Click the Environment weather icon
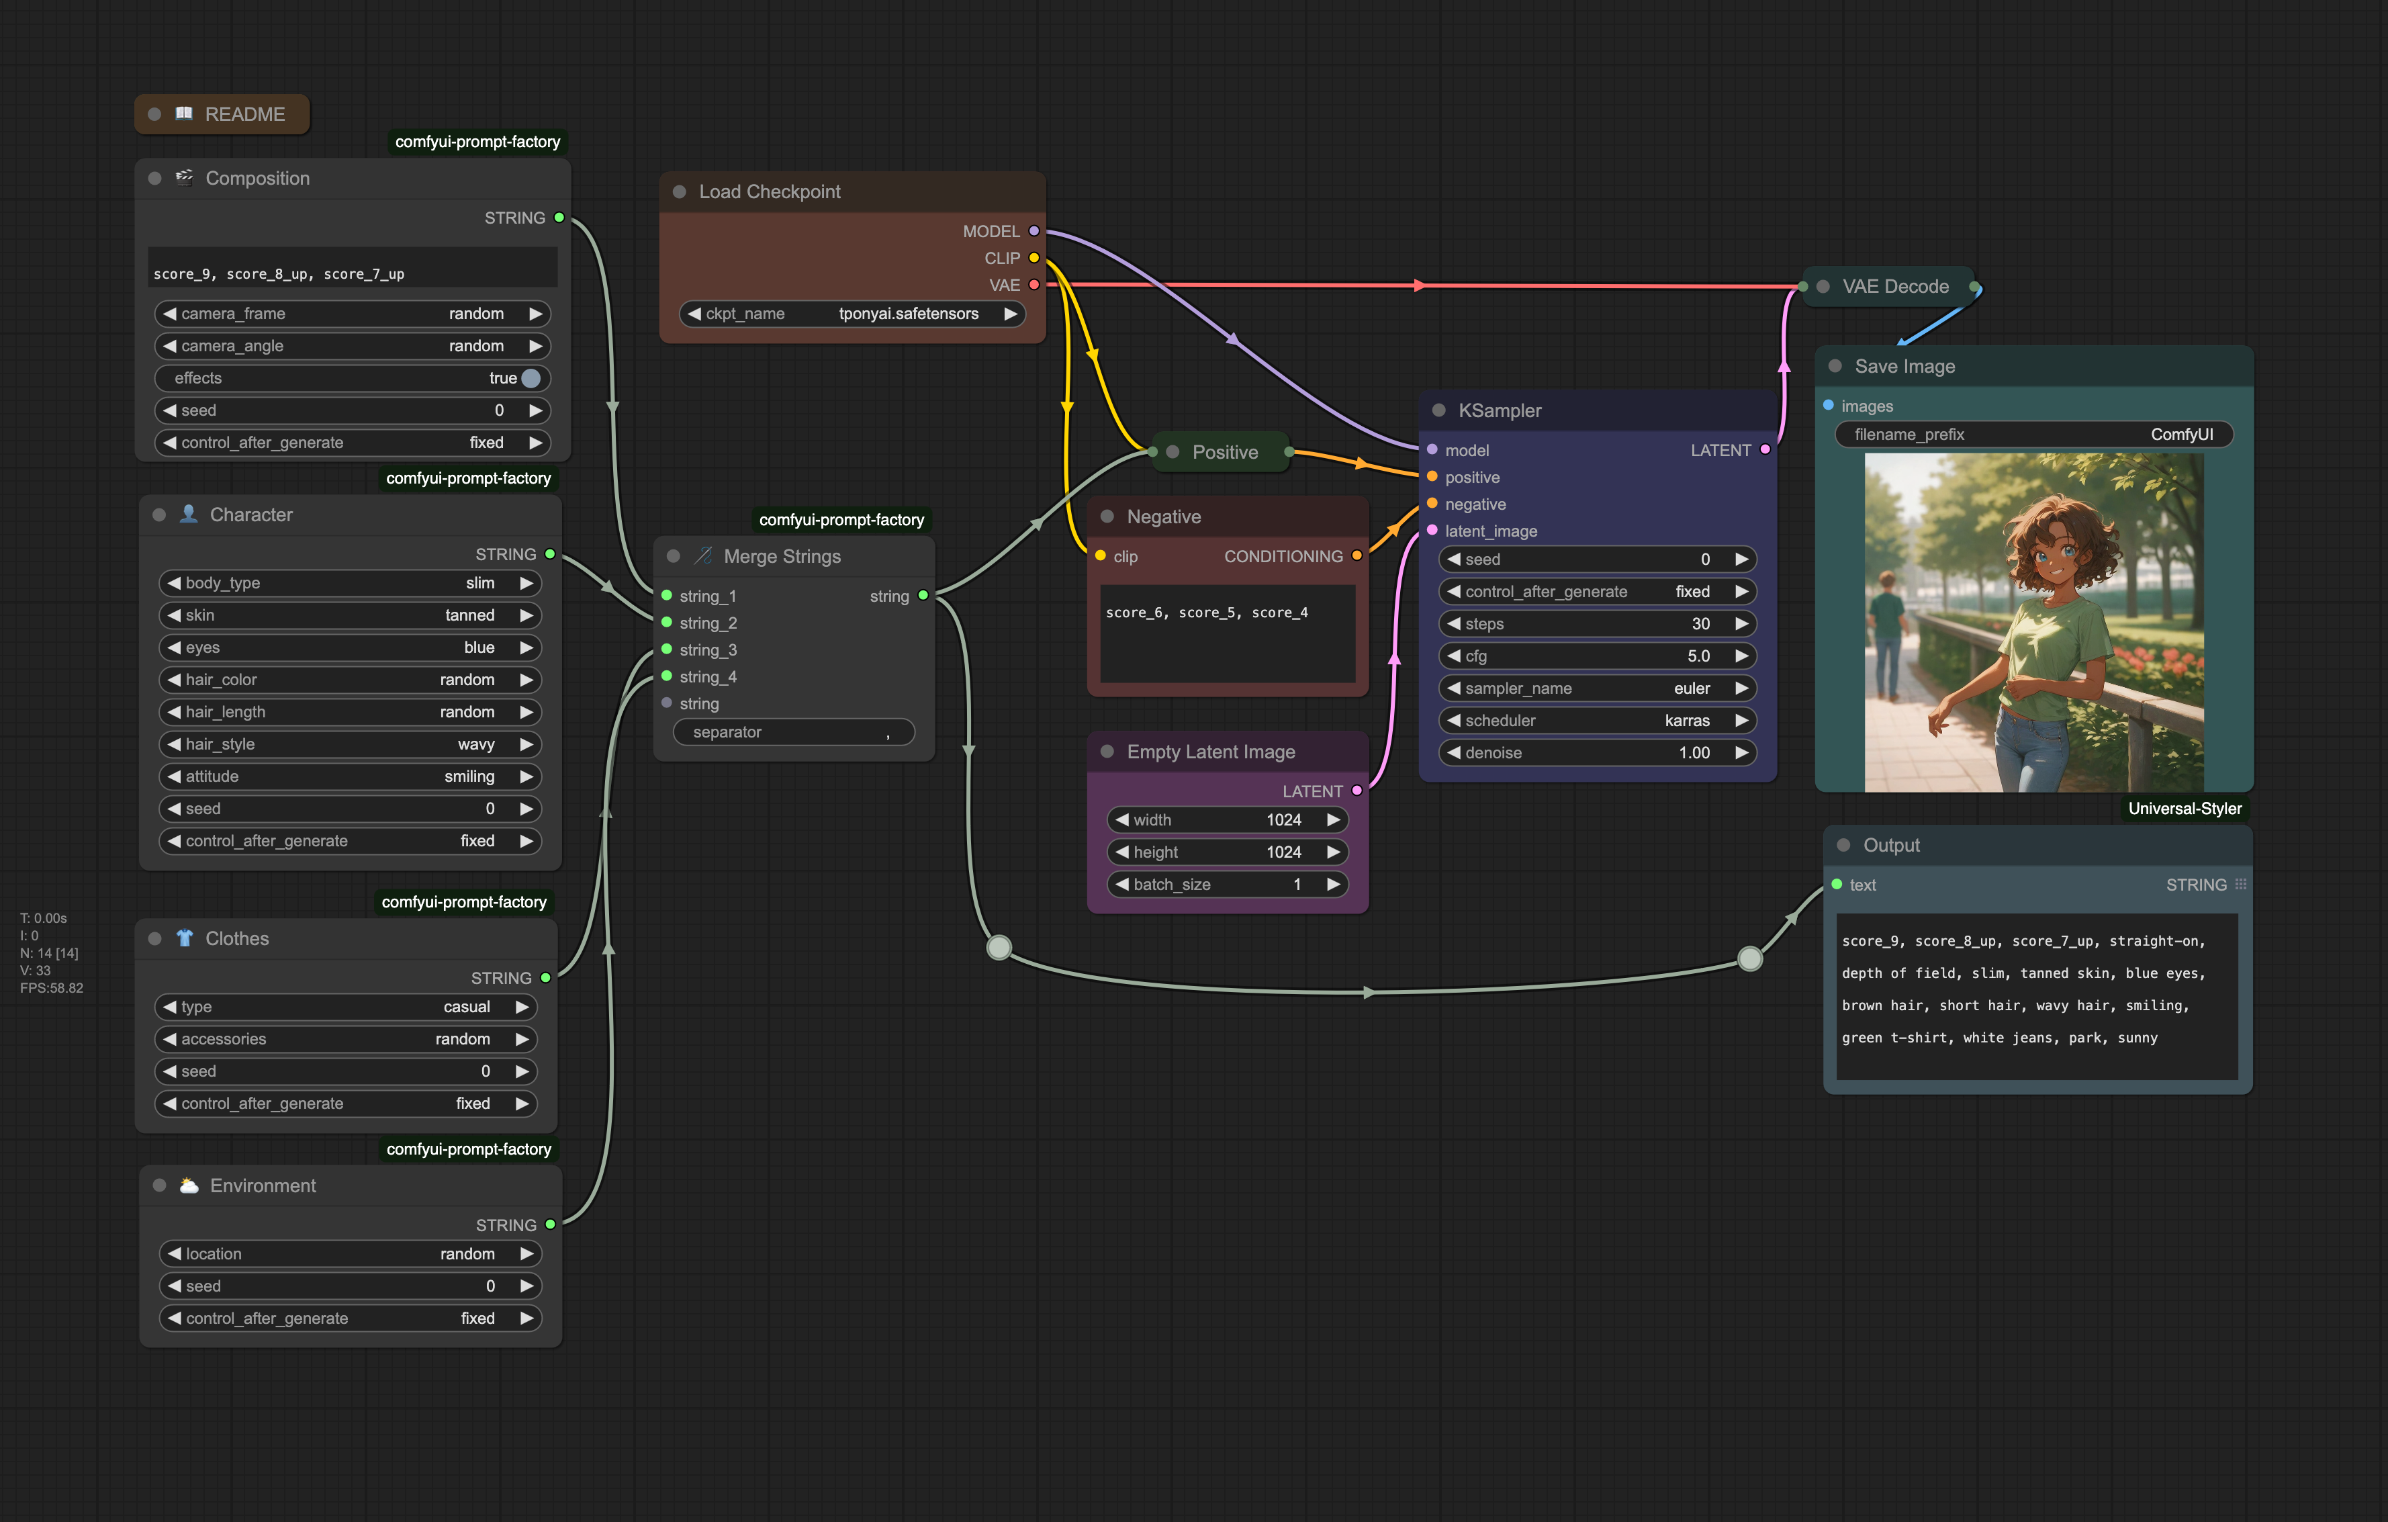The height and width of the screenshot is (1522, 2388). (189, 1185)
